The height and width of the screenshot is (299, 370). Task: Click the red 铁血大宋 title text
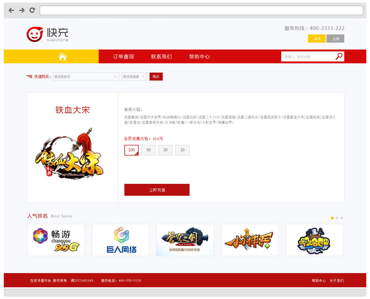(x=72, y=110)
